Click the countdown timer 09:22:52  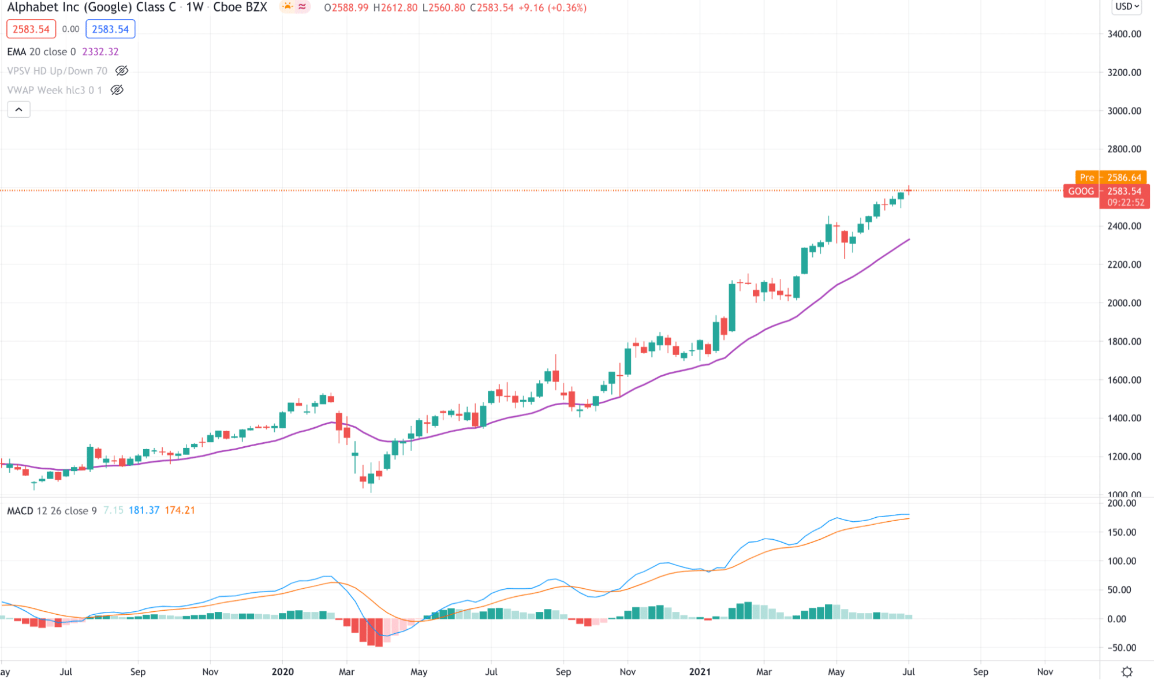pyautogui.click(x=1125, y=203)
